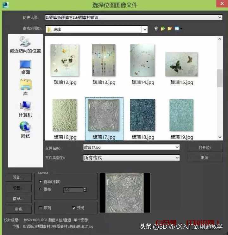Select 计算机 in the places bar

click(25, 109)
